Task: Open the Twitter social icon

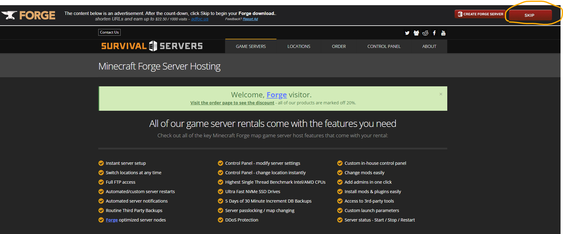Action: [407, 33]
